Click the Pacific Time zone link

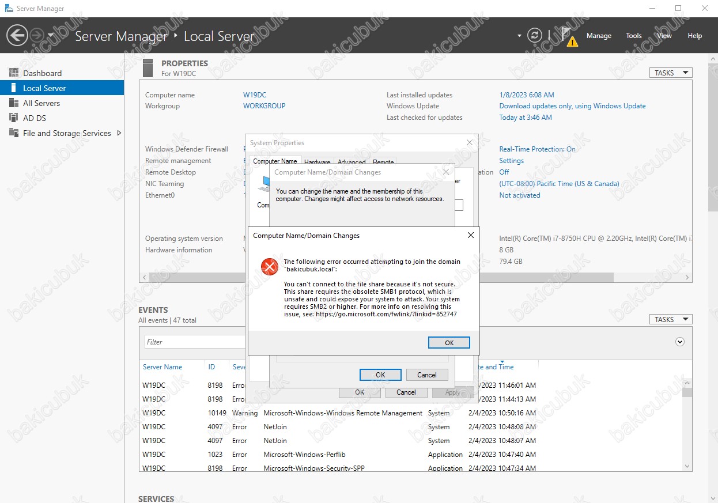(x=559, y=184)
